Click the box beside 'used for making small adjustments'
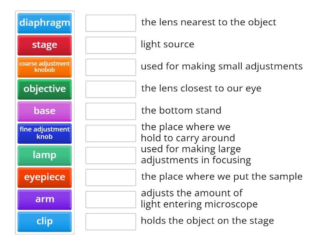Viewport: 326px width, 245px height. point(110,67)
